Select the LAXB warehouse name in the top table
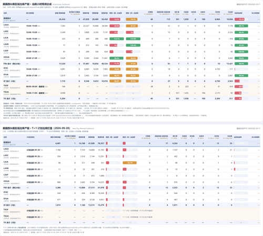The image size is (263, 236). tap(6, 44)
